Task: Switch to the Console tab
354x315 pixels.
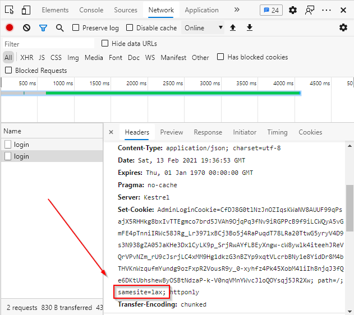Action: pos(91,10)
